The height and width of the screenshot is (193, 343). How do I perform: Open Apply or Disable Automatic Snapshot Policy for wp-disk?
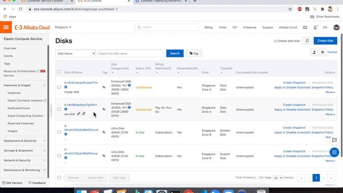304,109
